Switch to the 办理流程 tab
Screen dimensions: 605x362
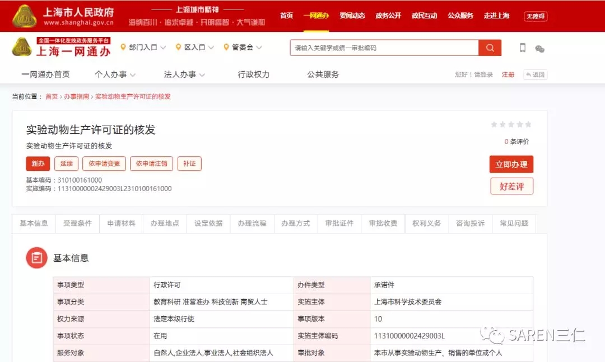click(252, 223)
